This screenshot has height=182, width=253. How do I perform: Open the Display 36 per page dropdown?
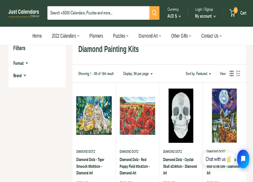tap(138, 74)
